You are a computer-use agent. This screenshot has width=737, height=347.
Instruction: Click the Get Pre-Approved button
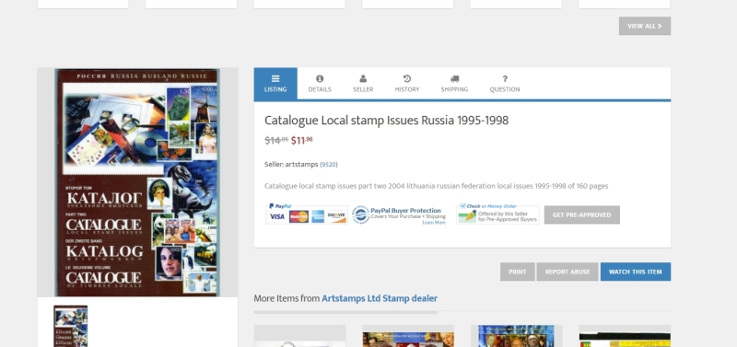point(582,215)
